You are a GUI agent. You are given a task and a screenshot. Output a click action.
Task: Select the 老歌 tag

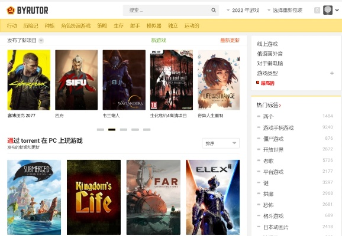pos(268,160)
